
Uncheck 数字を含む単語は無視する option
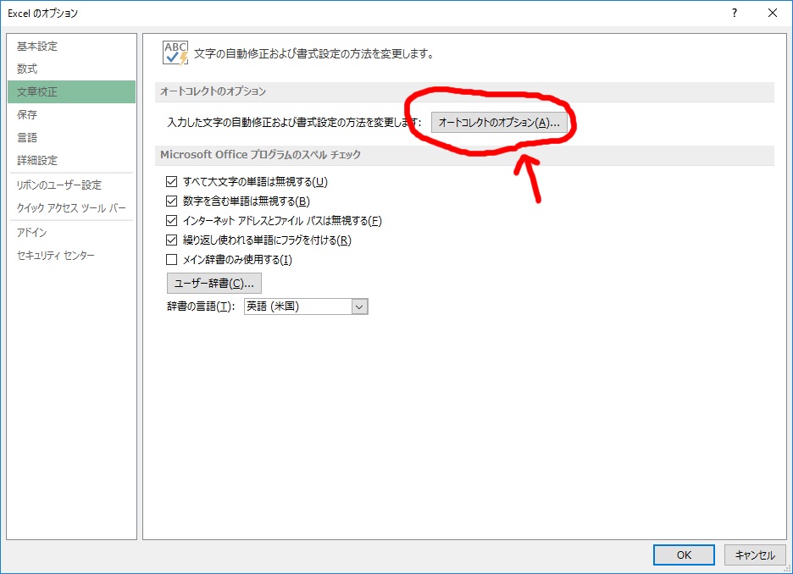pyautogui.click(x=171, y=201)
